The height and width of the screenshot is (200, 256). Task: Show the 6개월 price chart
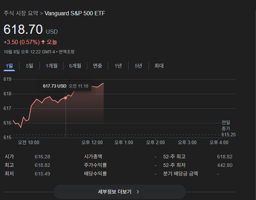75,66
